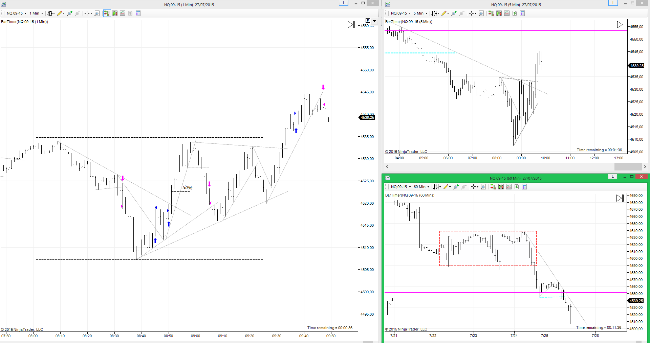Image resolution: width=650 pixels, height=343 pixels.
Task: Open the 1 Min interval dropdown
Action: tap(36, 13)
